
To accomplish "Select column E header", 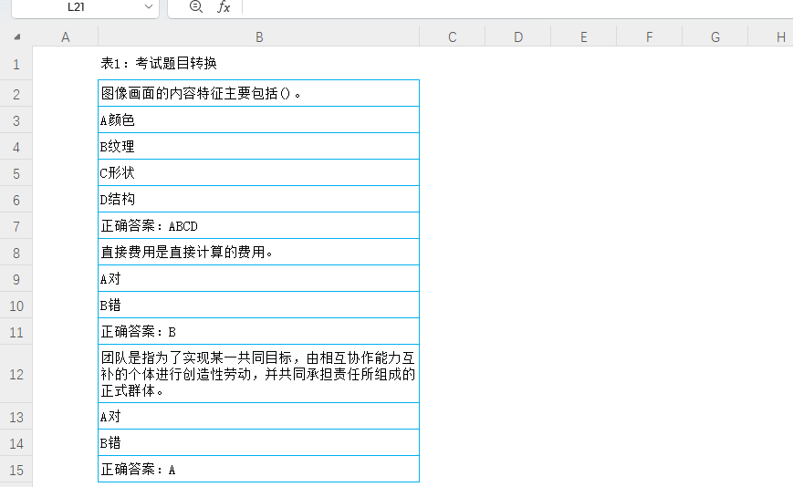I will [584, 37].
